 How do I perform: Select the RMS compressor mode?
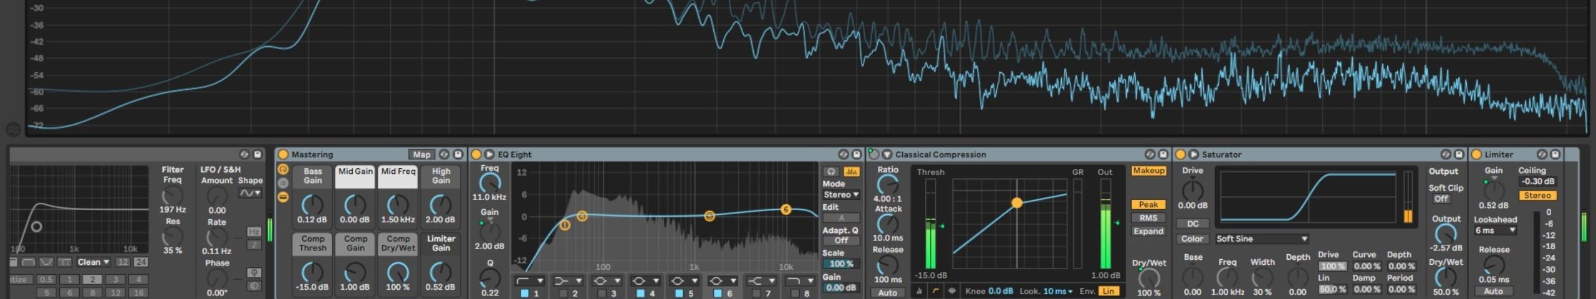pos(1148,218)
